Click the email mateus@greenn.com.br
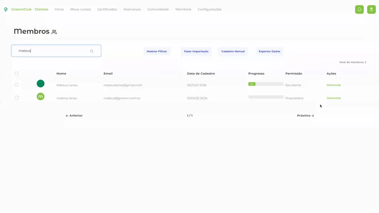The image size is (379, 213). [x=122, y=98]
